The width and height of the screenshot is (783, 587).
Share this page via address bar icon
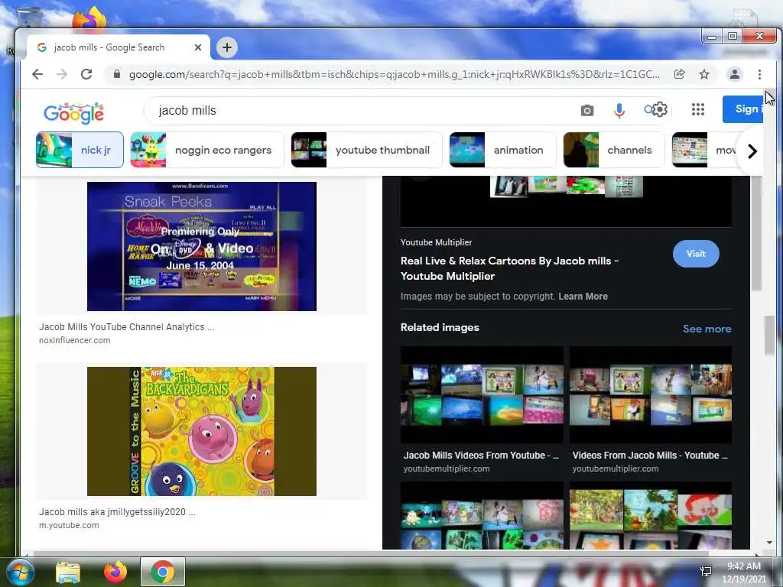pos(679,74)
